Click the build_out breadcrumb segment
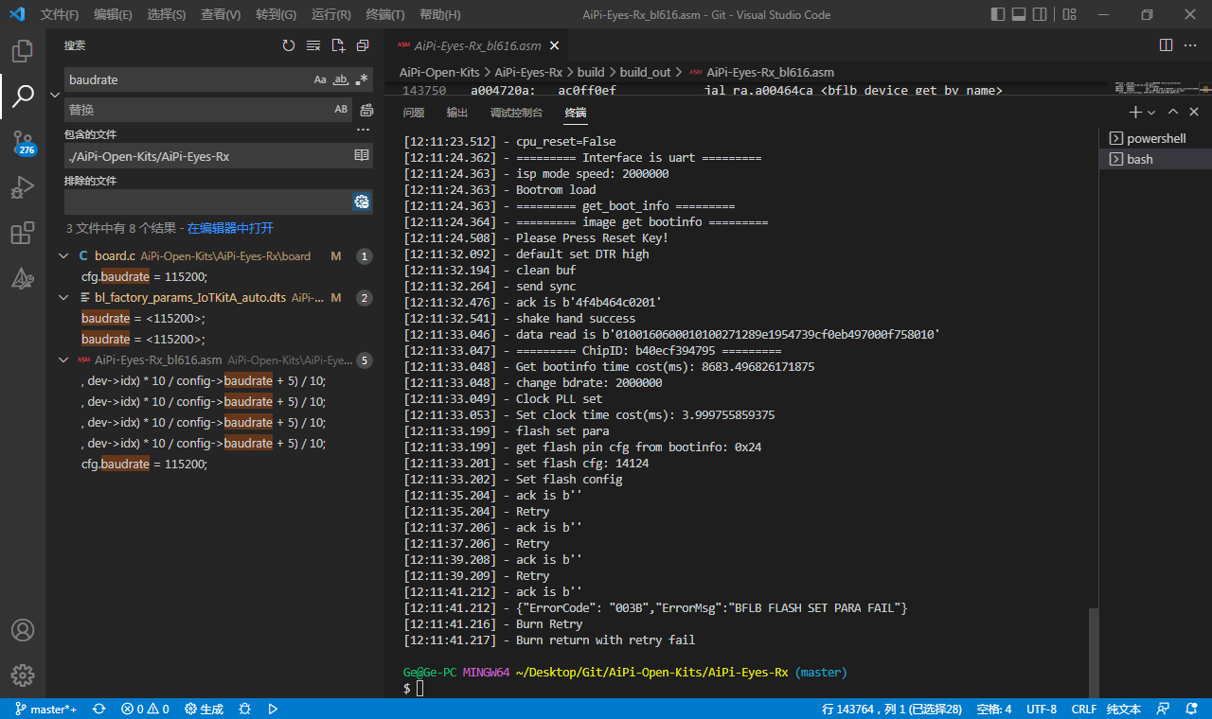Viewport: 1212px width, 719px height. (x=645, y=72)
